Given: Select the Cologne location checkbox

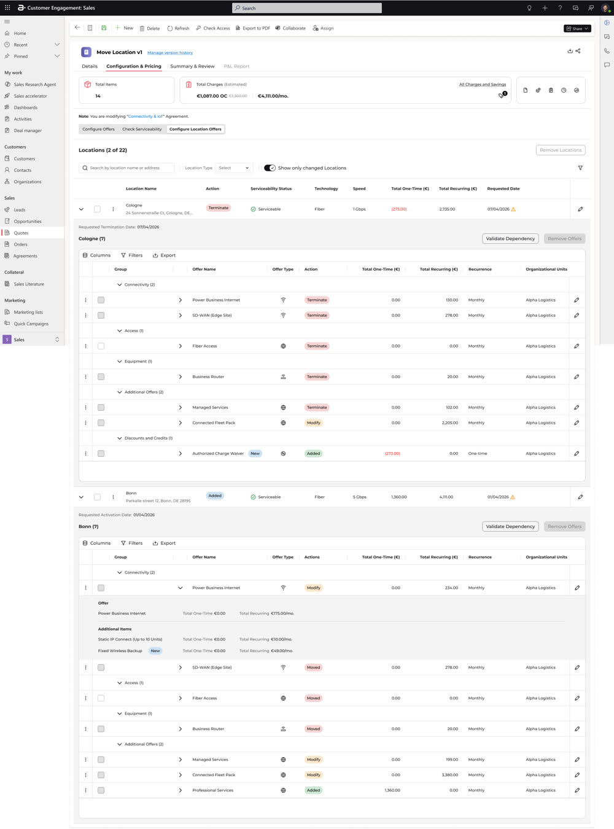Looking at the screenshot, I should pyautogui.click(x=97, y=209).
